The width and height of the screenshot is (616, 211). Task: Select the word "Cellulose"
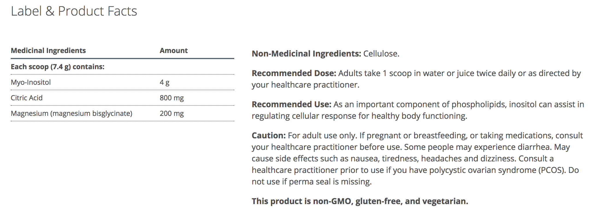pos(380,54)
